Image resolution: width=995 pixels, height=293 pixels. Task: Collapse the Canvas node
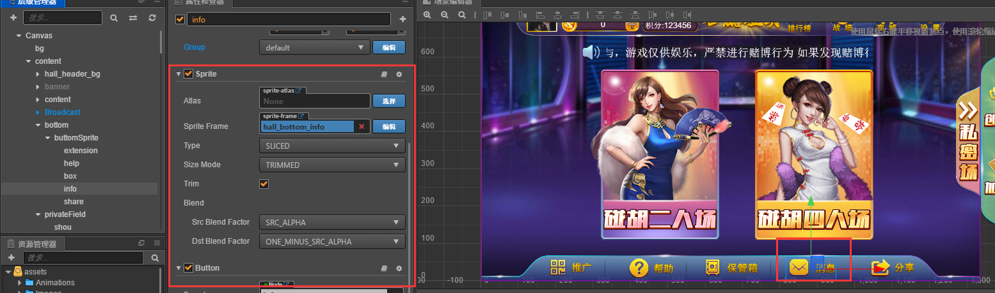click(x=19, y=36)
